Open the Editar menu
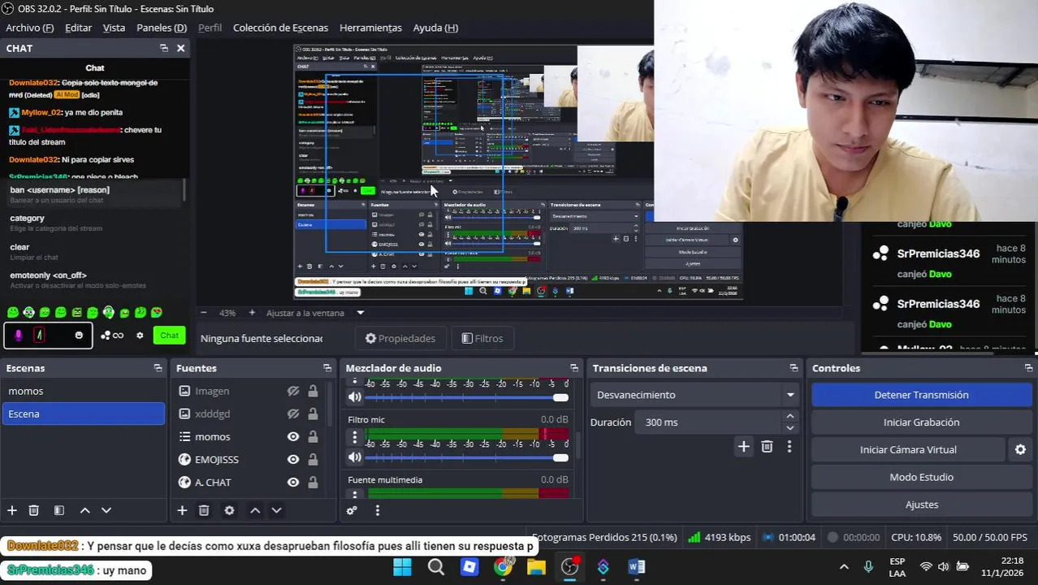This screenshot has height=585, width=1038. click(78, 28)
